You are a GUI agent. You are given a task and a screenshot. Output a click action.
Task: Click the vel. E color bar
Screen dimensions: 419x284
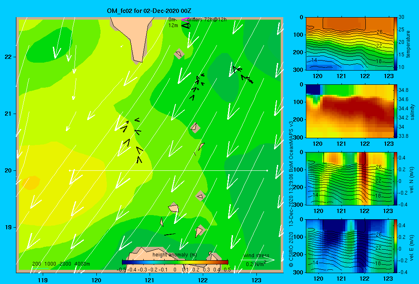pos(396,246)
